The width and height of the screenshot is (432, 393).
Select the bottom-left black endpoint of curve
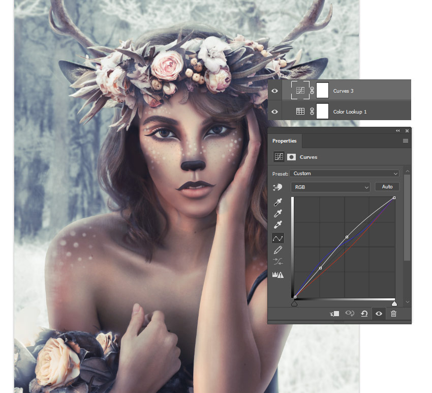pos(295,297)
